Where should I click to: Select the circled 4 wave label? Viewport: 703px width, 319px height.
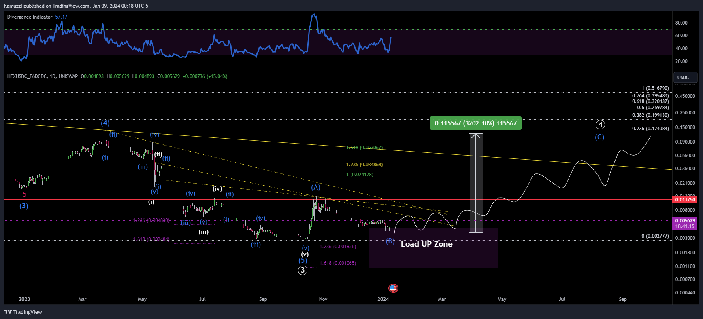point(600,125)
